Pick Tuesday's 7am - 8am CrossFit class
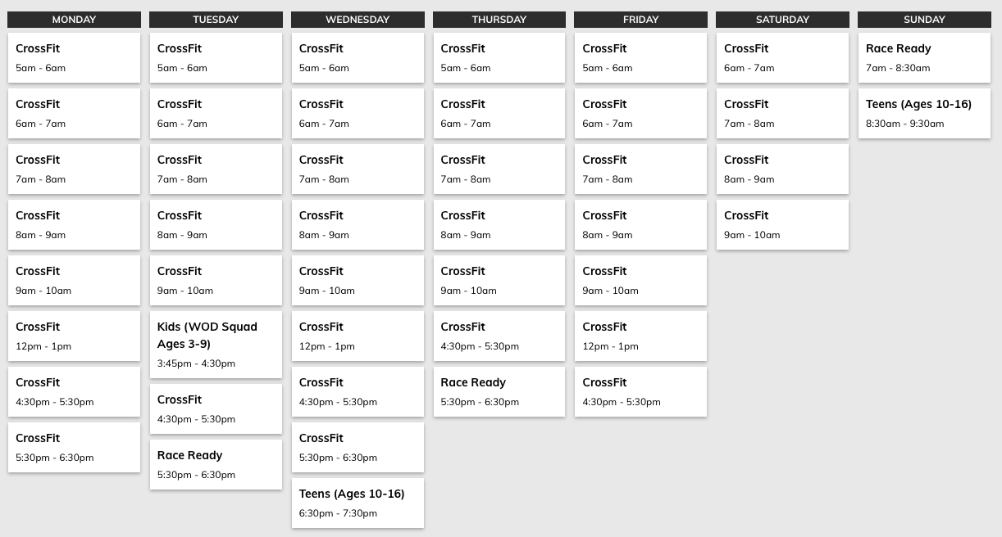This screenshot has width=1002, height=537. tap(216, 169)
